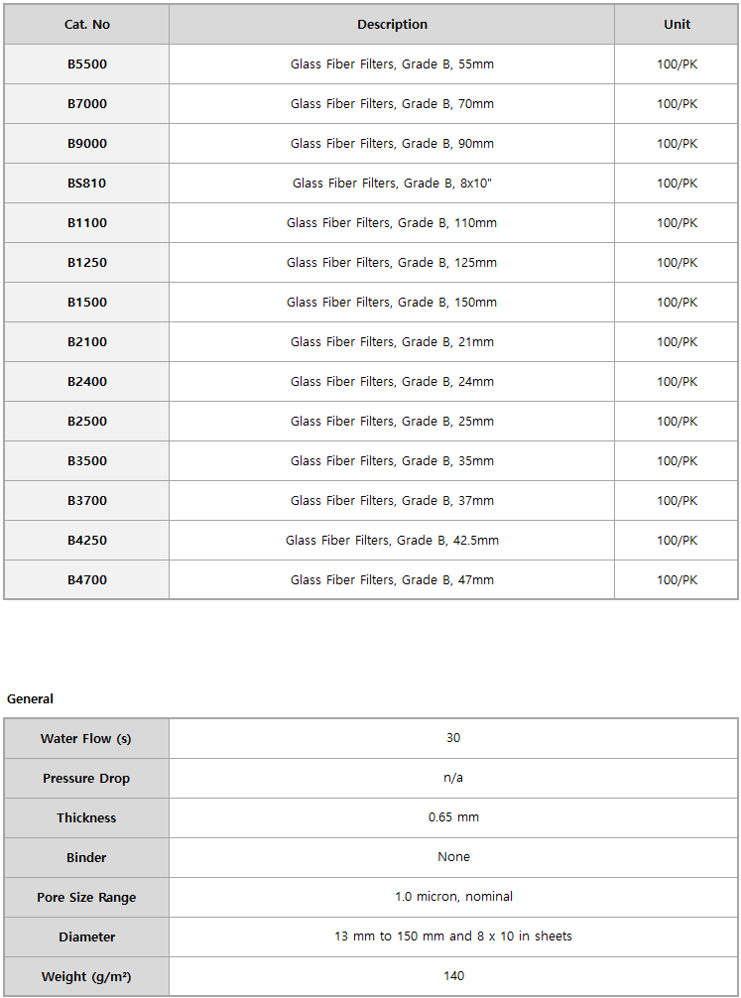Click catalog number B1250
The image size is (741, 998).
click(87, 262)
